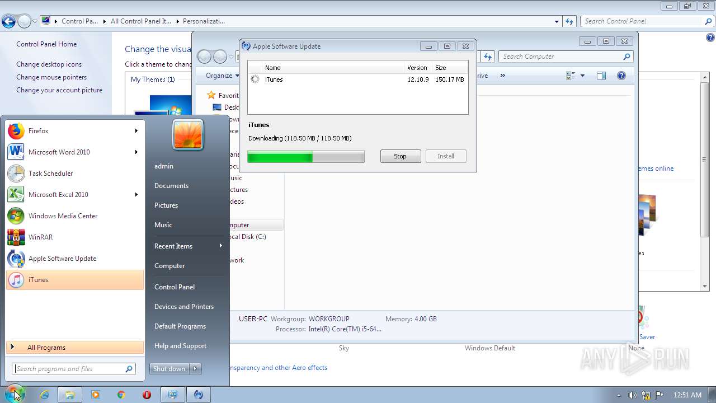Open Control Panel address bar dropdown
The height and width of the screenshot is (403, 716).
[557, 21]
